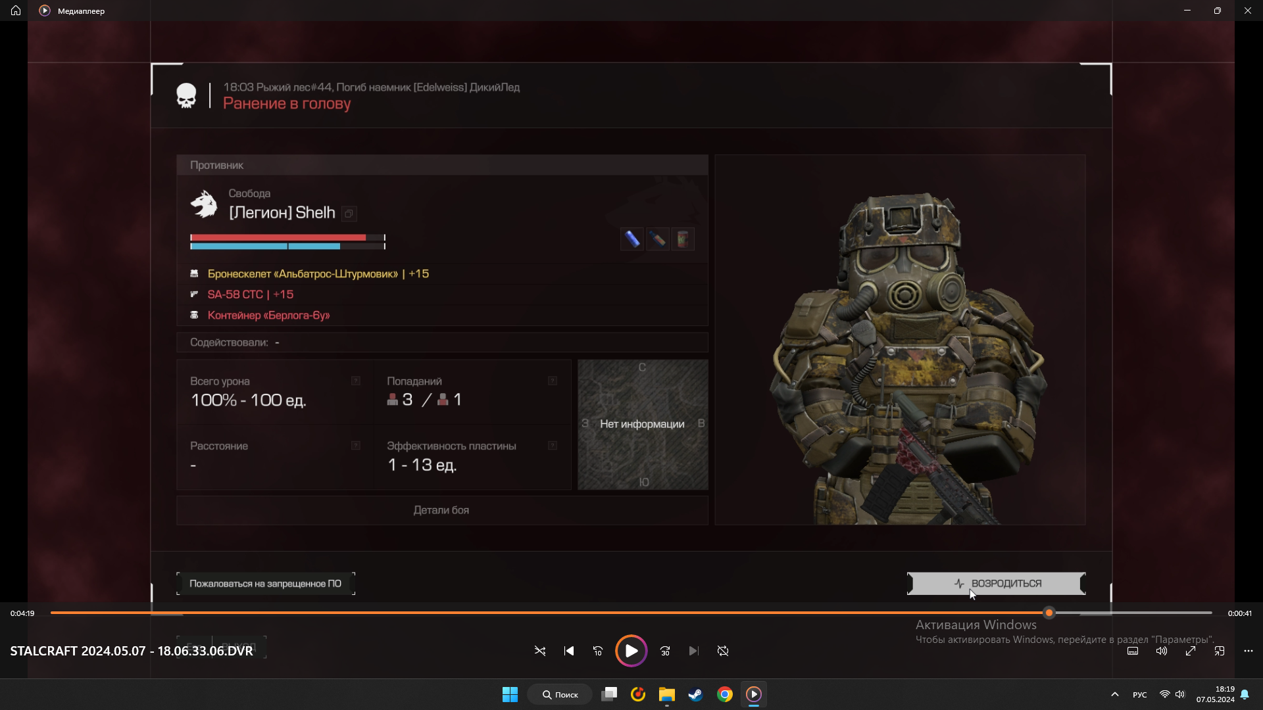Open Task View on taskbar
This screenshot has width=1263, height=710.
coord(609,694)
